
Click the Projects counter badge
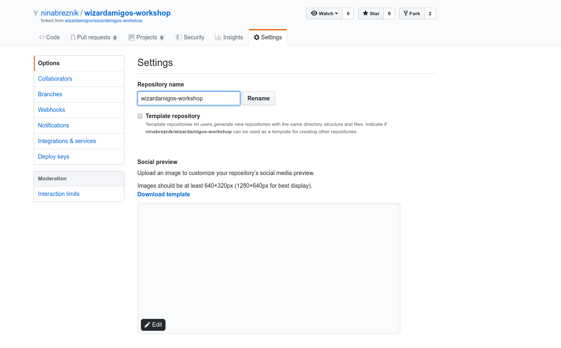click(162, 38)
